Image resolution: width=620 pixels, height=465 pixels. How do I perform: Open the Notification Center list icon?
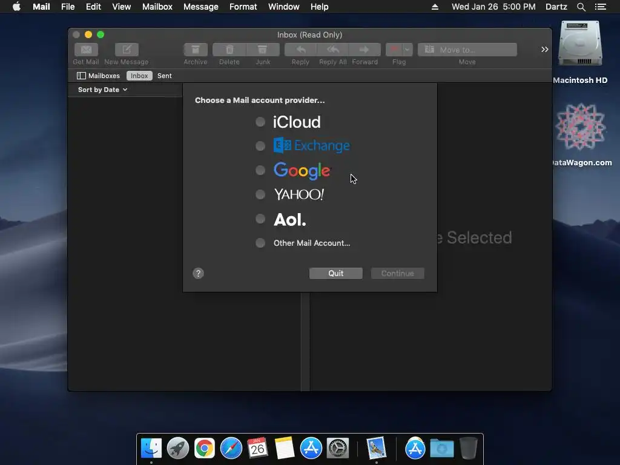(x=601, y=7)
